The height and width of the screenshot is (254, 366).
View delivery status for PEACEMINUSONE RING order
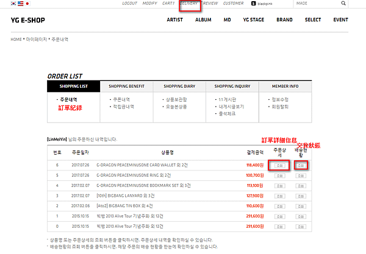301,175
